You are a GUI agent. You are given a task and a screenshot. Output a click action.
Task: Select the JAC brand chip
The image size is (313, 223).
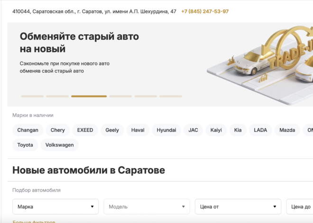193,130
